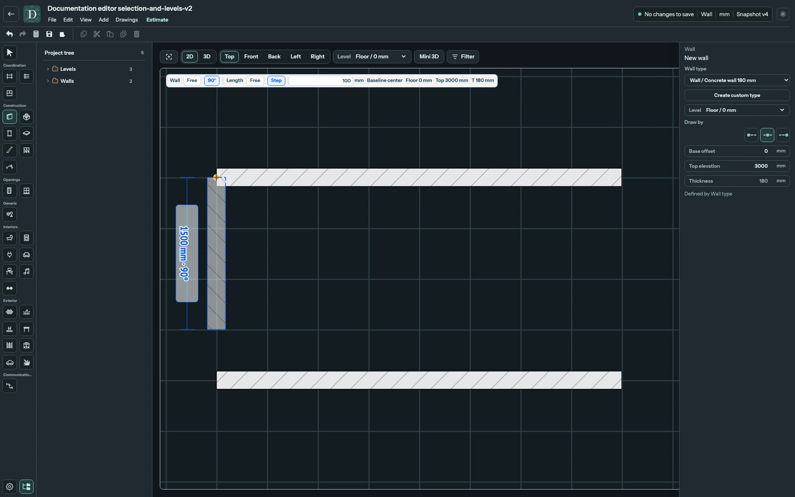Screen dimensions: 795x497
Task: Open the Wall type dropdown
Action: coord(737,80)
